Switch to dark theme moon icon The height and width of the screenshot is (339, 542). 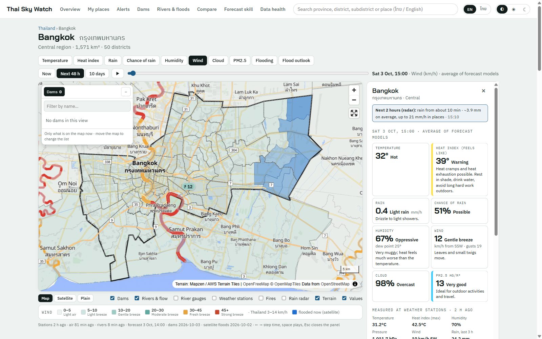[525, 9]
